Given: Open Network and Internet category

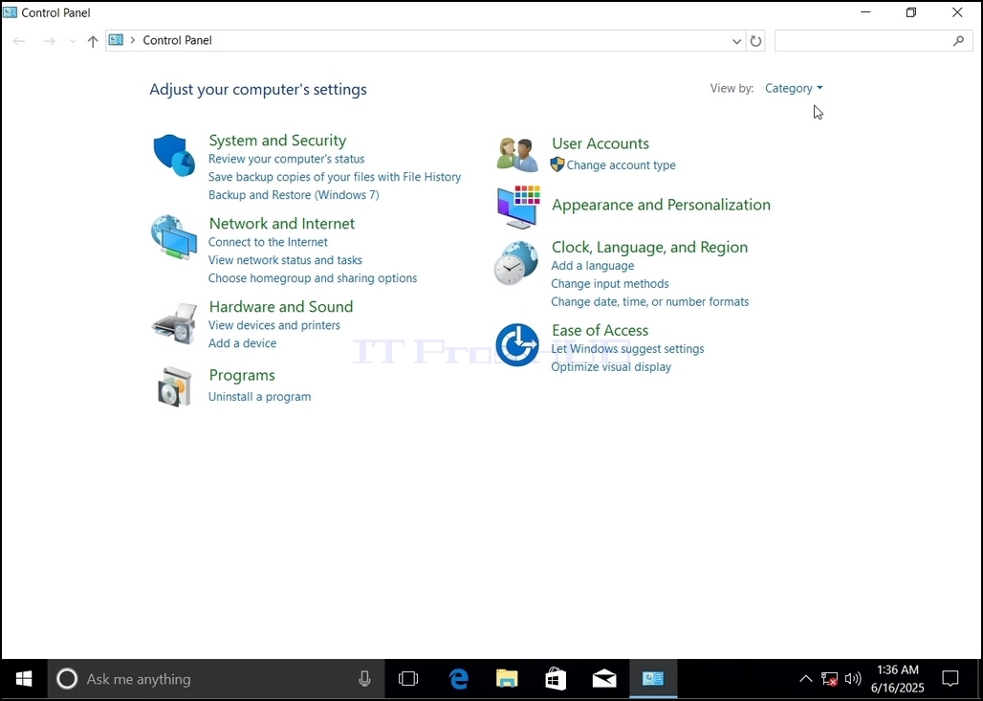Looking at the screenshot, I should [x=282, y=224].
